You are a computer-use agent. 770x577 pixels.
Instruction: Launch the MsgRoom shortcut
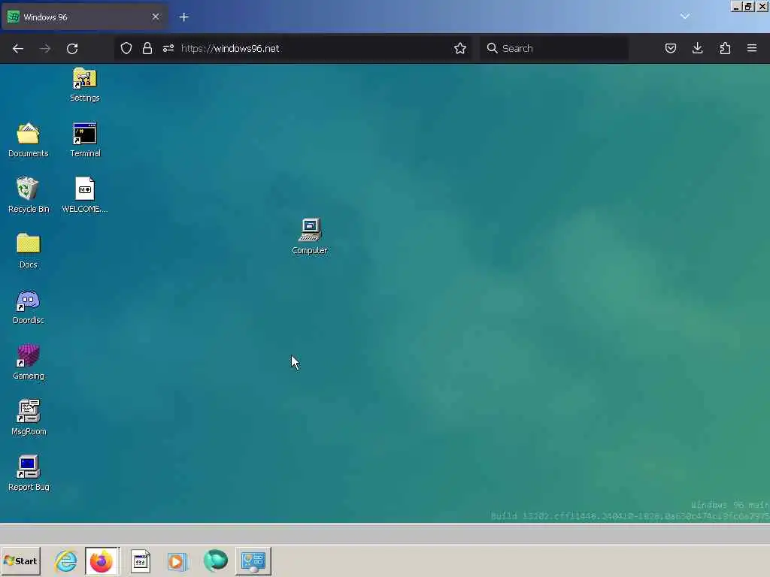tap(29, 418)
